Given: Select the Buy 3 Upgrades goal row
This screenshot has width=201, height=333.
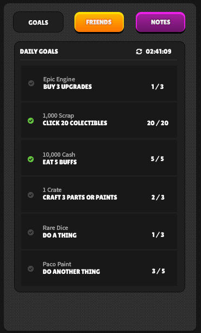Looking at the screenshot, I should pyautogui.click(x=99, y=84).
